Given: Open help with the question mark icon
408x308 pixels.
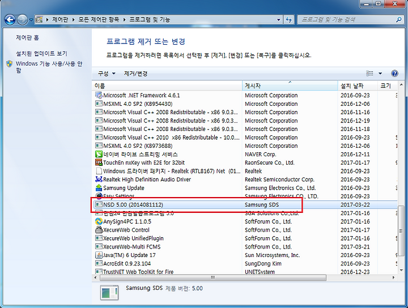Looking at the screenshot, I should (x=394, y=74).
